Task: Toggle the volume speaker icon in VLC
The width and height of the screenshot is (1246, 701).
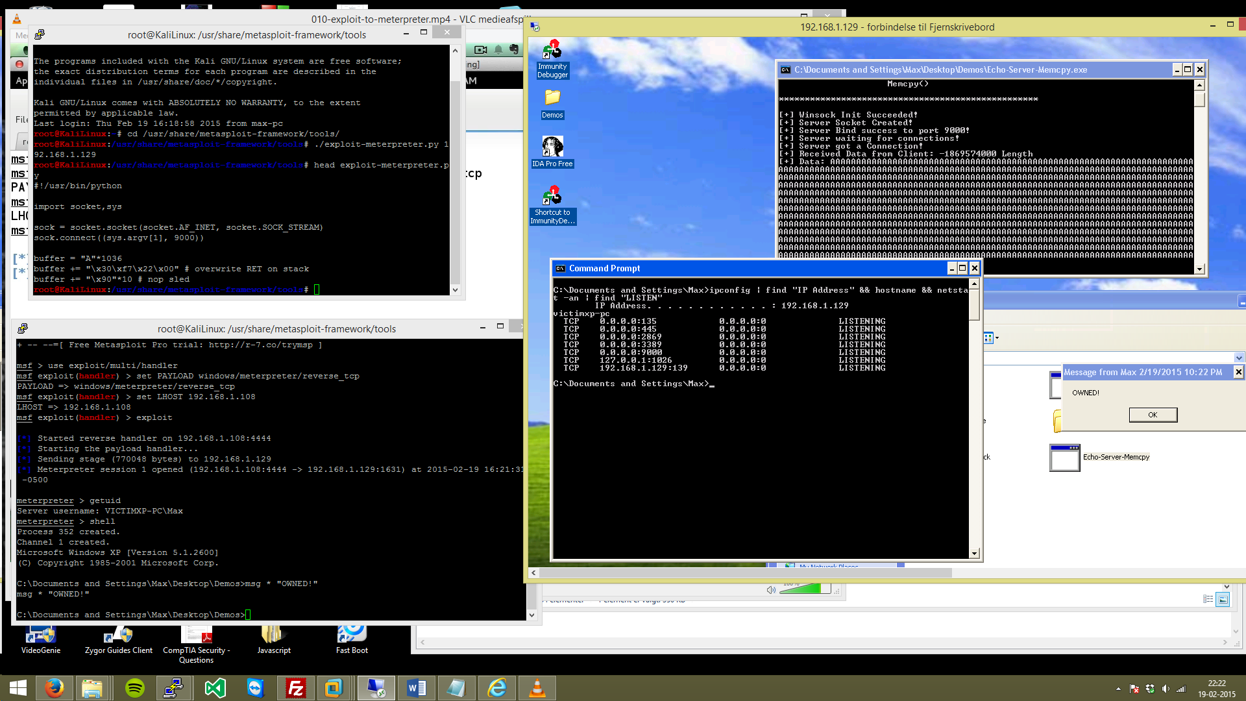Action: click(771, 590)
